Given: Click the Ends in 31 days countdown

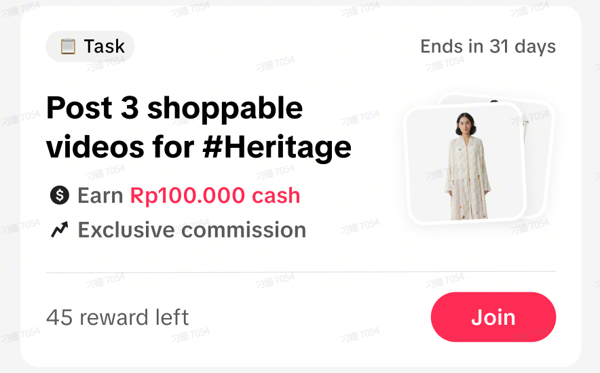Looking at the screenshot, I should click(x=487, y=47).
